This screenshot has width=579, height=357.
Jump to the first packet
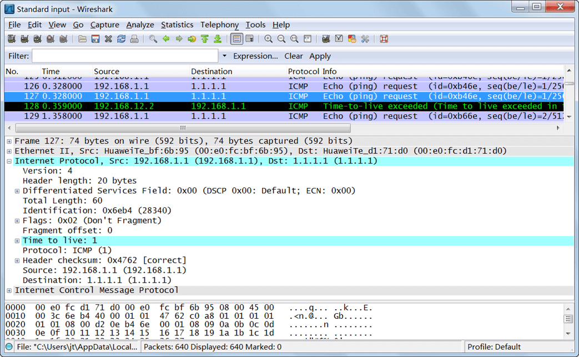tap(205, 39)
